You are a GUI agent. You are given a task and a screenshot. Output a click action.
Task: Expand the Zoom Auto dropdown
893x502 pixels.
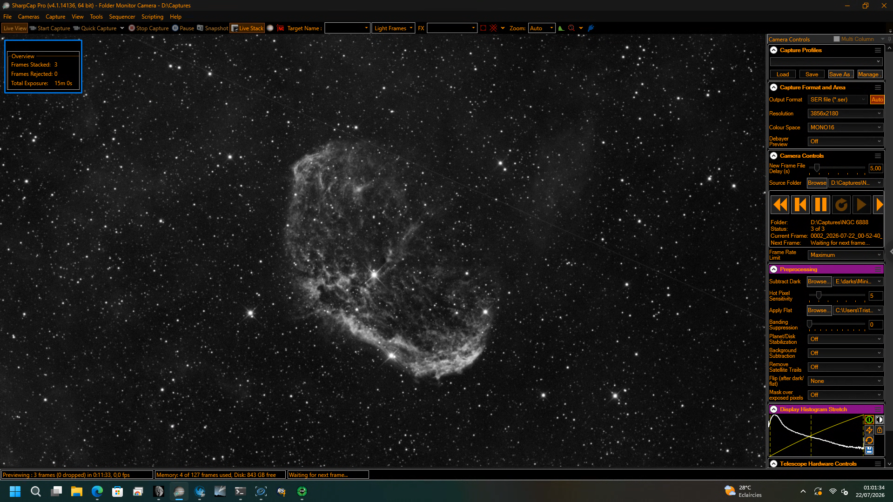point(542,28)
